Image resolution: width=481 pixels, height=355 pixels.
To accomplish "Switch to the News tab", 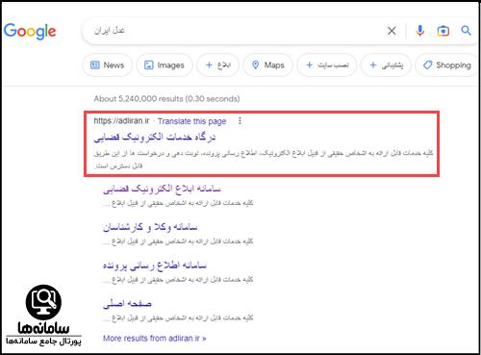I will coord(108,65).
